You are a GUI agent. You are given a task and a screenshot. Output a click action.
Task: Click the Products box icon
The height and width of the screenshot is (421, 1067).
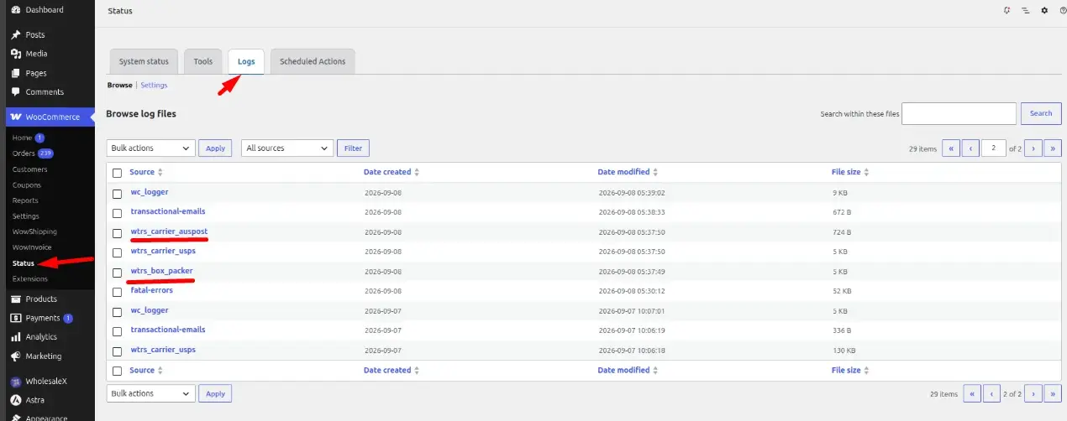(x=16, y=299)
